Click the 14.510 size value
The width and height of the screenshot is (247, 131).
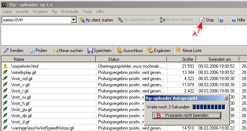tap(188, 128)
